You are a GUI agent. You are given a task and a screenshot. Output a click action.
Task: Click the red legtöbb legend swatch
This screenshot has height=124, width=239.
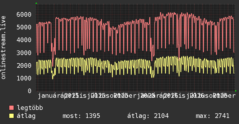click(11, 108)
